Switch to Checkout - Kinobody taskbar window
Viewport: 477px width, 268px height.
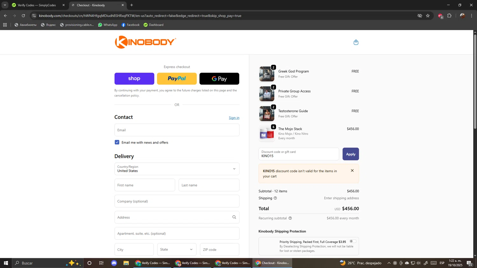[273, 263]
